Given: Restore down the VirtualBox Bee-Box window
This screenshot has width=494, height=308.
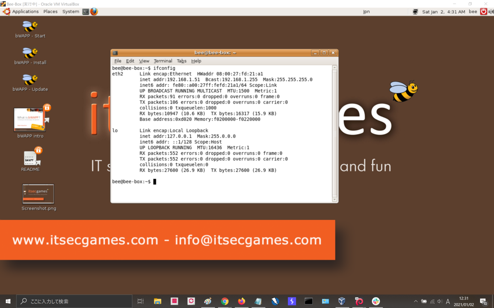Looking at the screenshot, I should [470, 4].
